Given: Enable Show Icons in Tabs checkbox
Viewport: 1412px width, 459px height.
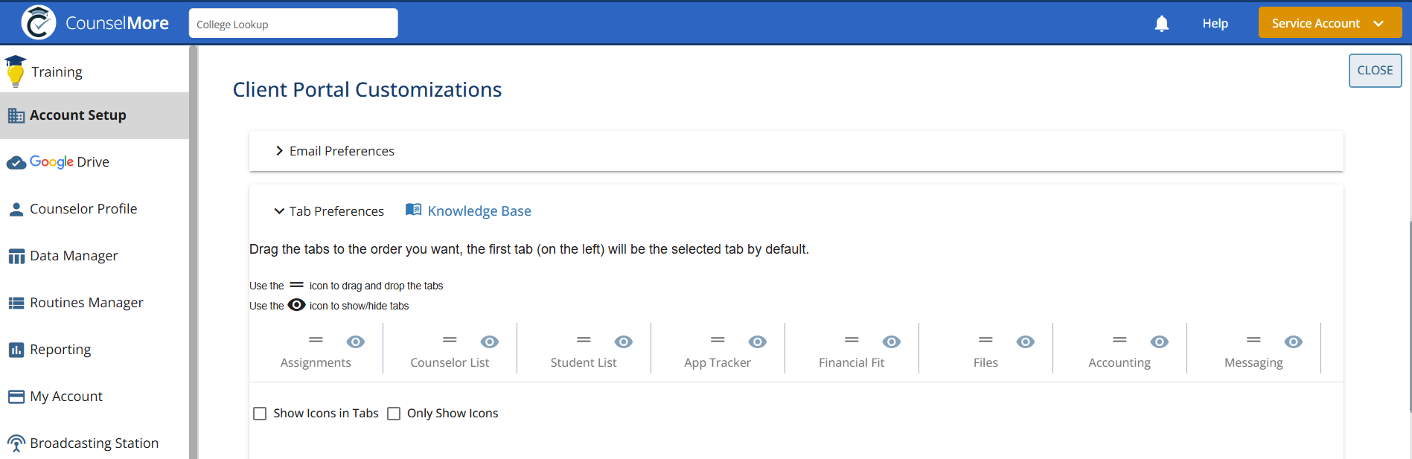Looking at the screenshot, I should [x=260, y=414].
